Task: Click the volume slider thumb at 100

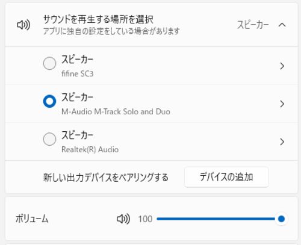Action: (x=281, y=219)
